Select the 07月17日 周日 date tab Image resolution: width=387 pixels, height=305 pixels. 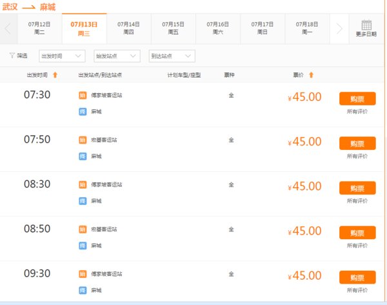point(263,28)
